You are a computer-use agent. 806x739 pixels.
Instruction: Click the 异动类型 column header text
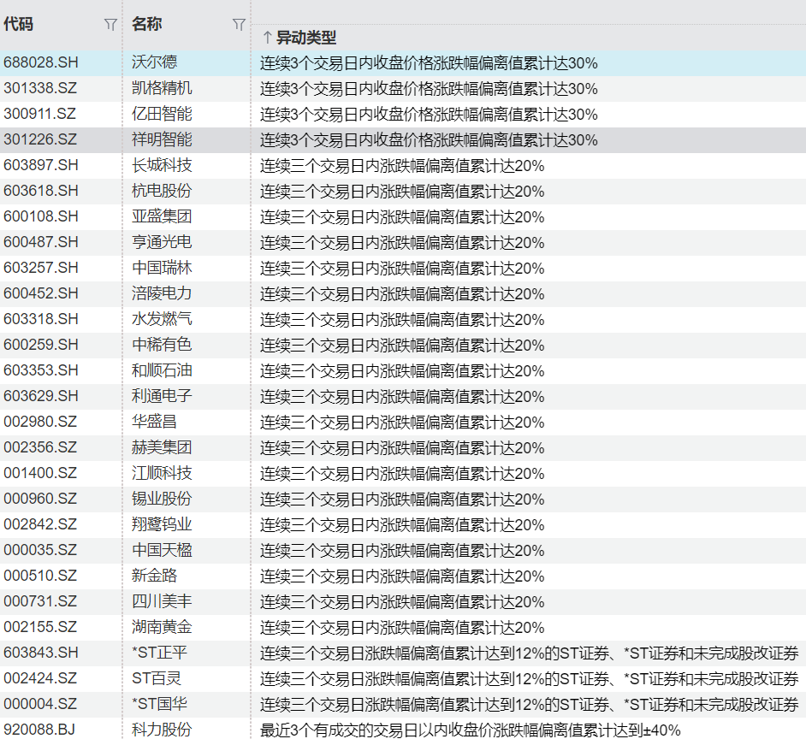coord(306,38)
